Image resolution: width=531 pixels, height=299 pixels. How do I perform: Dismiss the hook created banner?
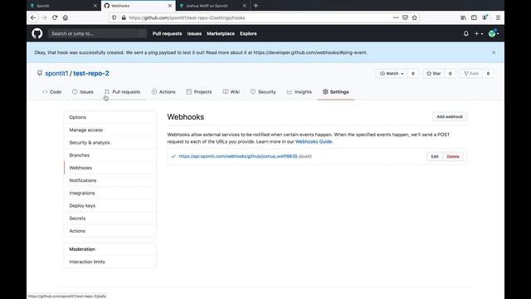[494, 52]
